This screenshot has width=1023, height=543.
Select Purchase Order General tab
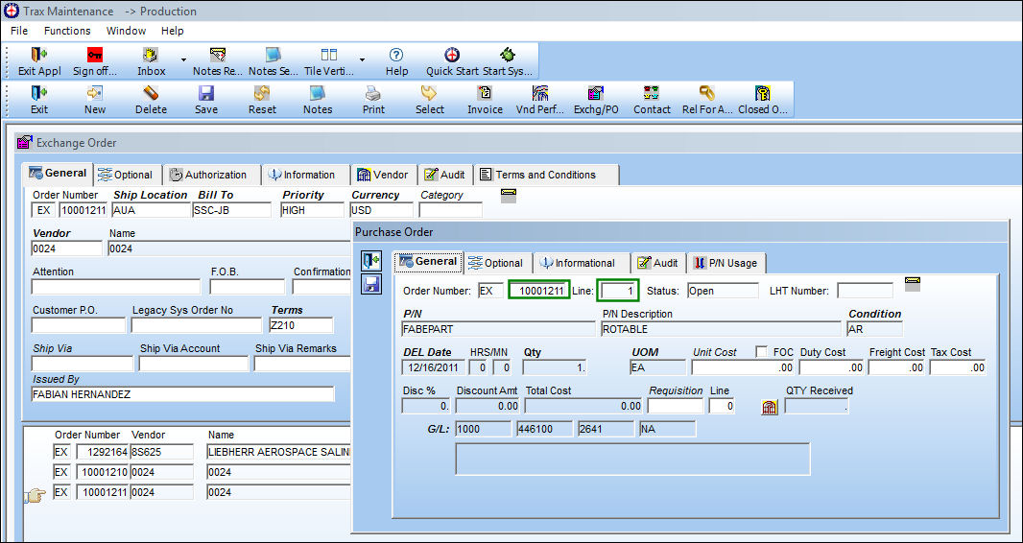tap(428, 262)
